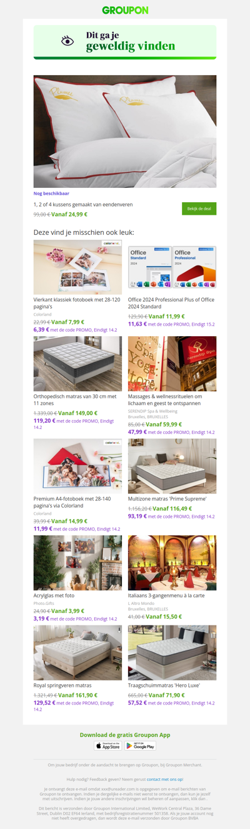Image resolution: width=250 pixels, height=829 pixels.
Task: Open the acrylic glass photo image
Action: click(78, 562)
